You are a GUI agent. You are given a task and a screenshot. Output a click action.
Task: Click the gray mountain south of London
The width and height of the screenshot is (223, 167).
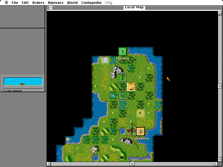pyautogui.click(x=116, y=72)
